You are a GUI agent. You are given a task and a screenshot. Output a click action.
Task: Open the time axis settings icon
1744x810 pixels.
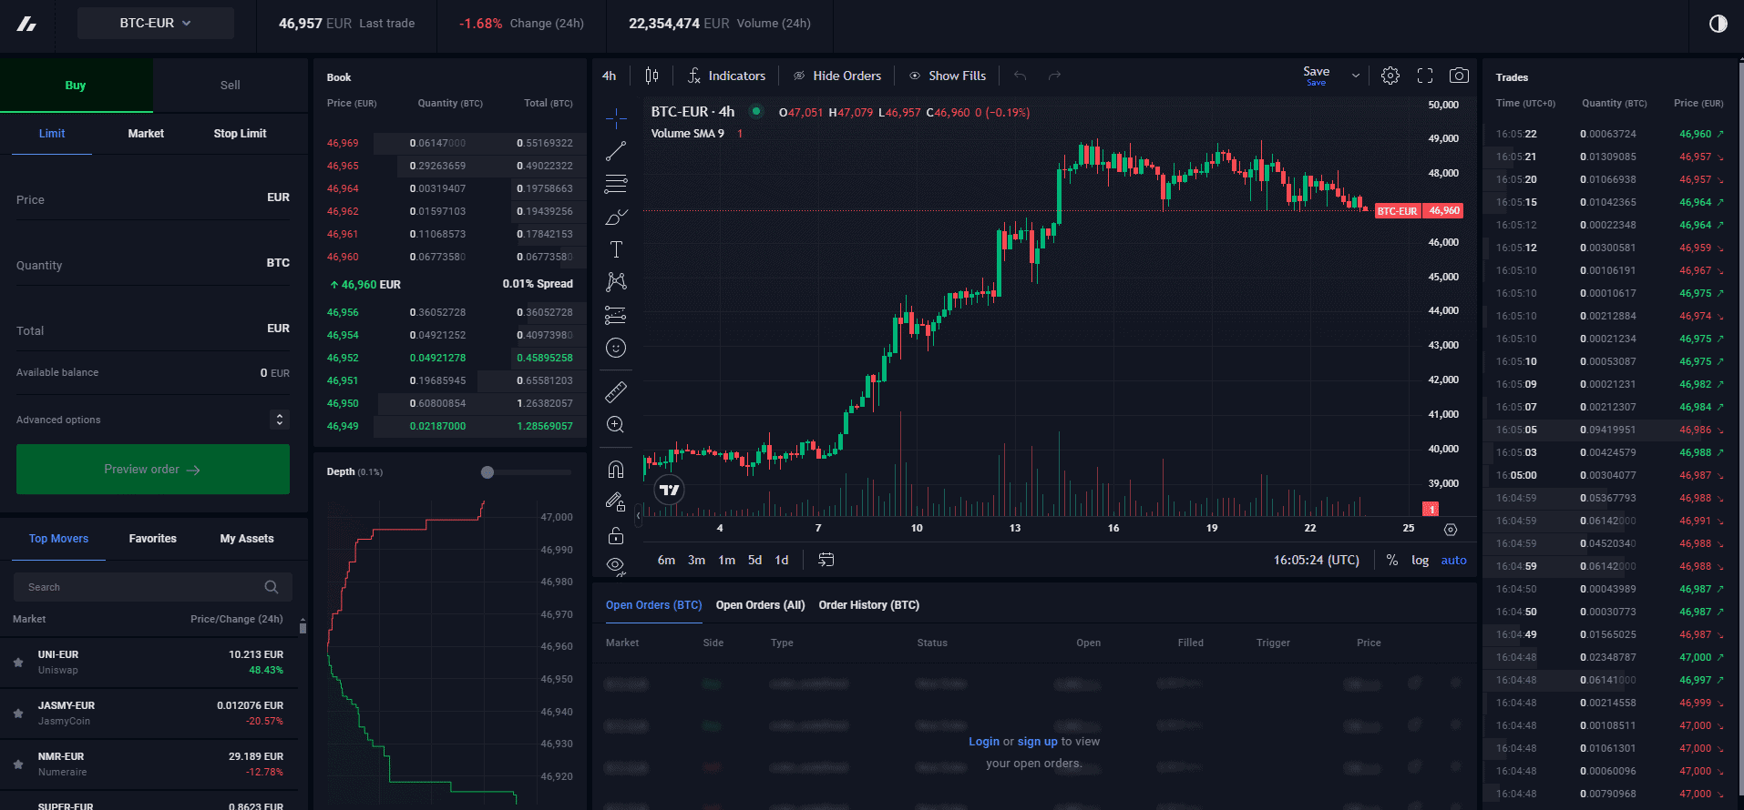[x=1451, y=529]
